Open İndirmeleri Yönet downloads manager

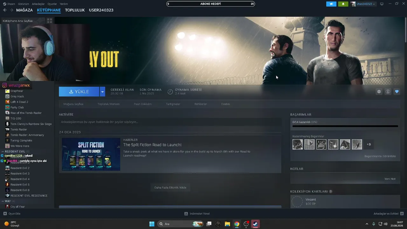tap(197, 214)
